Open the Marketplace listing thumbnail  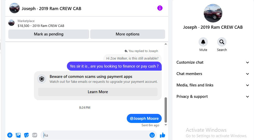(x=11, y=23)
